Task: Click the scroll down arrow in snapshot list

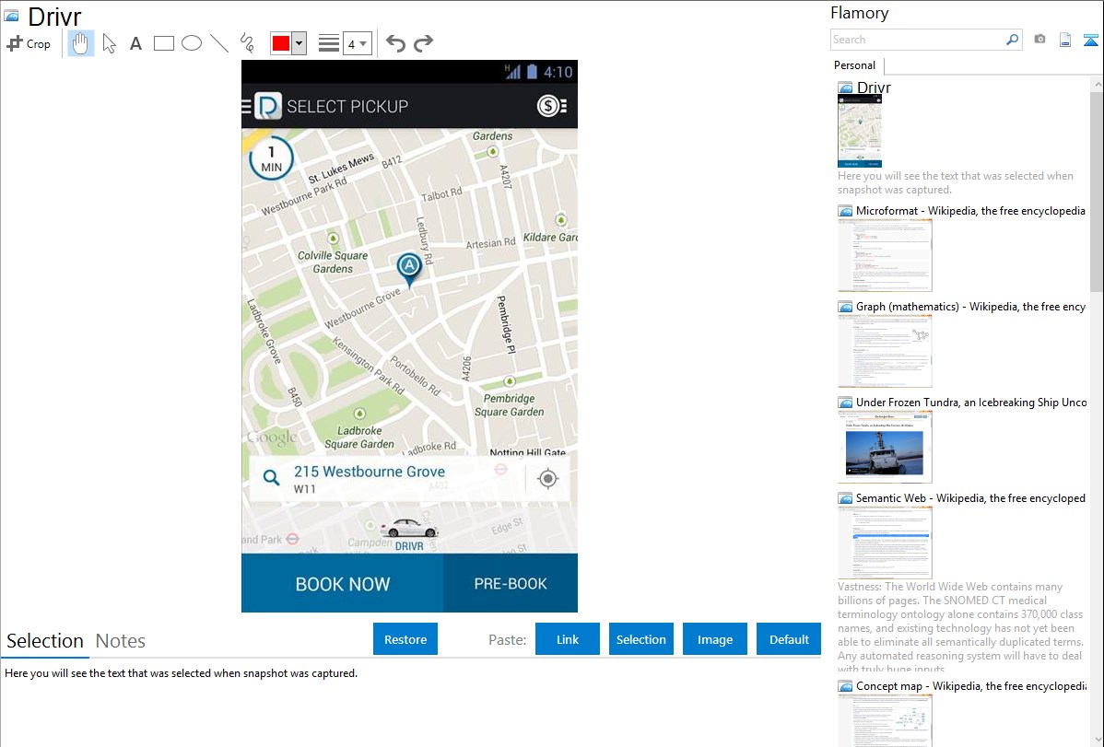Action: coord(1097,740)
